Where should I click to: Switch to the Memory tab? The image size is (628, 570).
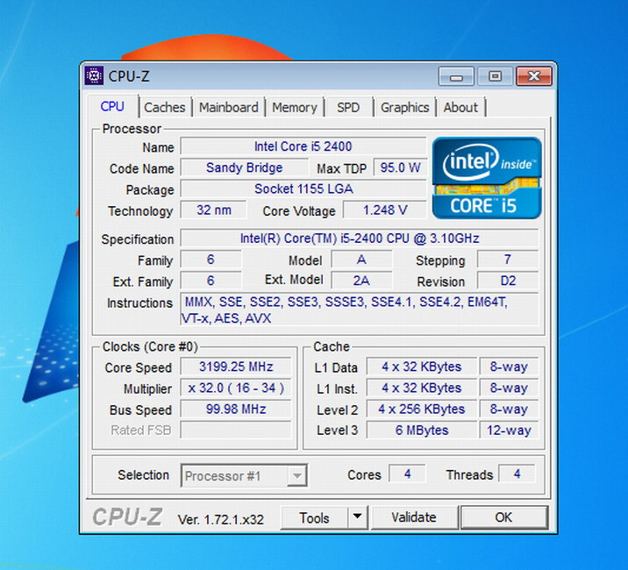click(x=295, y=107)
